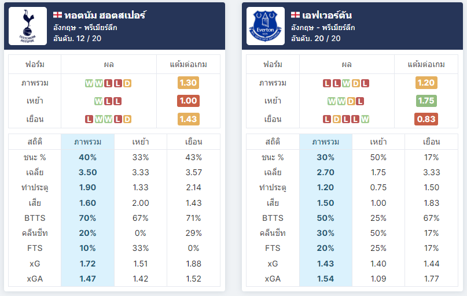The image size is (467, 296).
Task: Click the W badge in Everton เยือน form
Action: (365, 119)
